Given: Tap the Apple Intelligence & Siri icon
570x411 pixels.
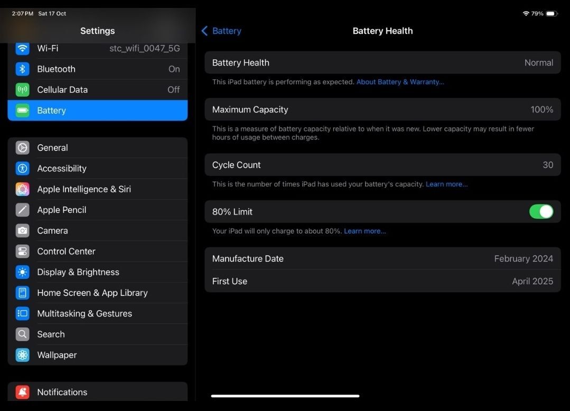Looking at the screenshot, I should (22, 189).
